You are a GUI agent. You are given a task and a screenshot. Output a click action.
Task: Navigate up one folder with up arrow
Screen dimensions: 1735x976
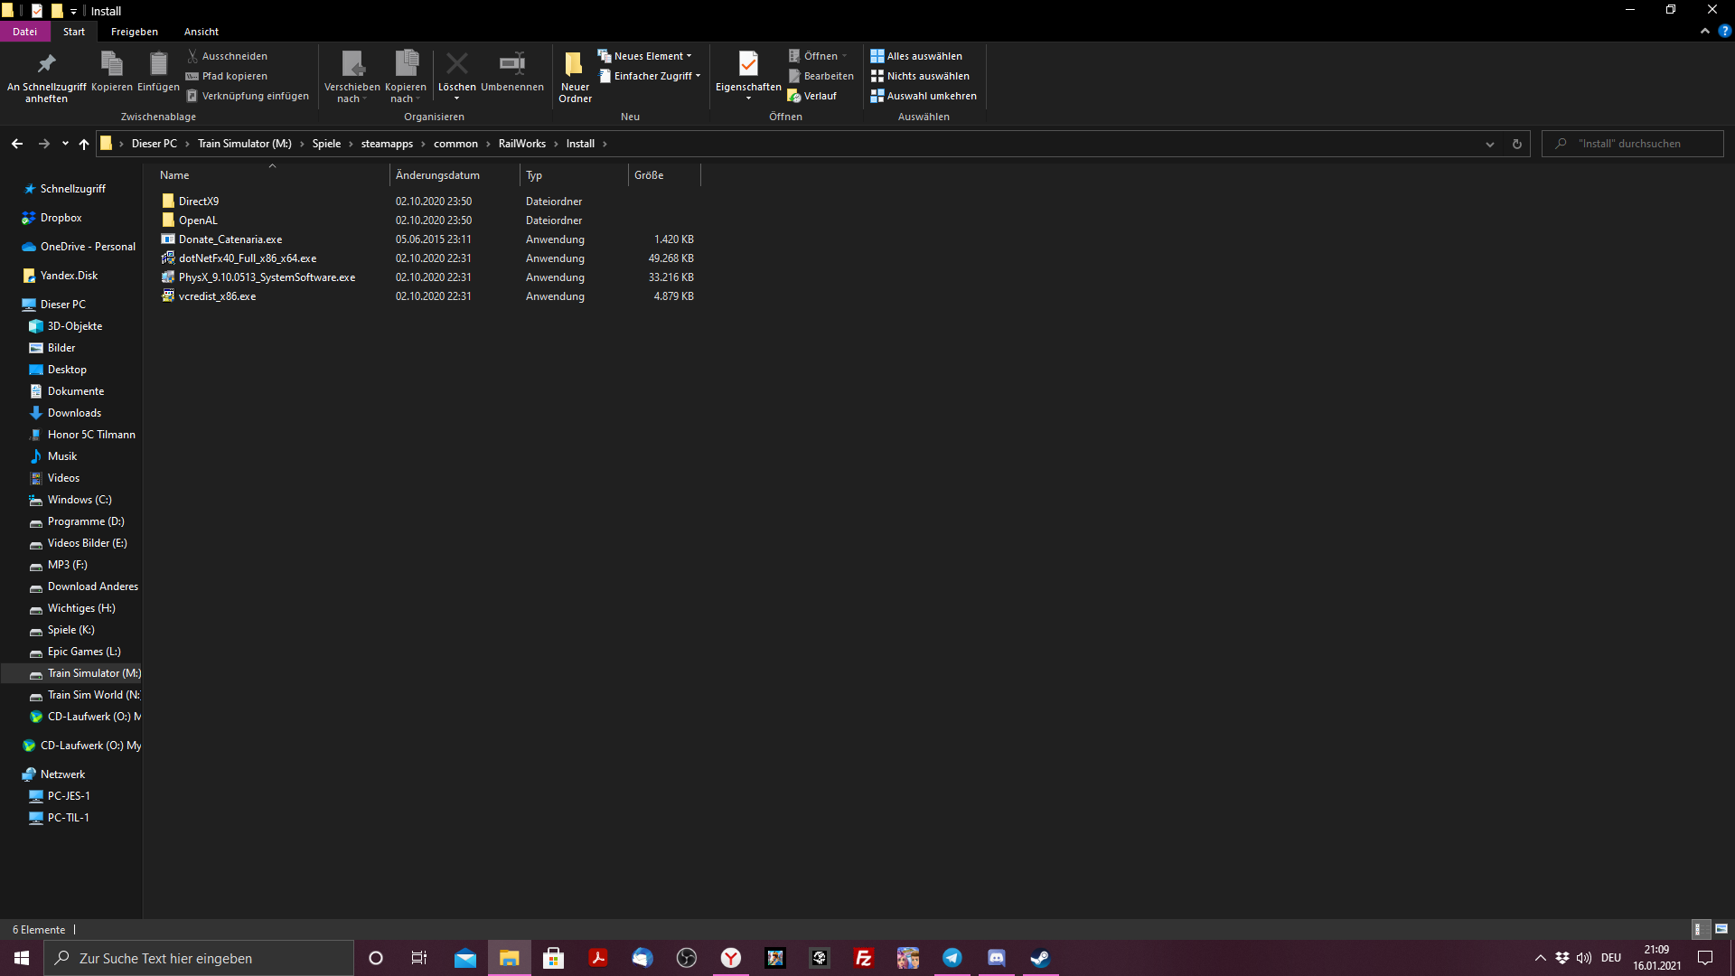(84, 144)
